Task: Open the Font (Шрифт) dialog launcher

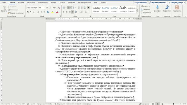Action: pyautogui.click(x=60, y=16)
